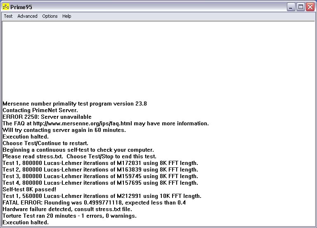Click the Prime95 window title text
The height and width of the screenshot is (228, 317).
click(x=21, y=7)
